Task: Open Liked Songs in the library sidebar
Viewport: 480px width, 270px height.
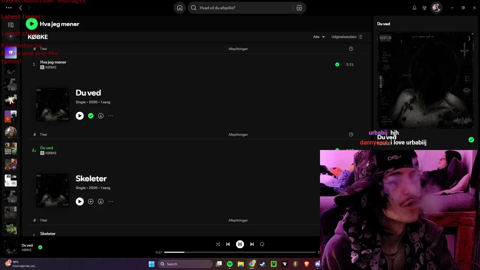Action: 10,52
